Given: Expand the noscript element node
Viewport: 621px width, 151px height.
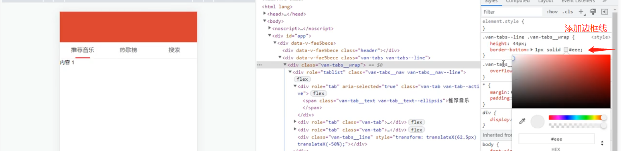Looking at the screenshot, I should (270, 28).
